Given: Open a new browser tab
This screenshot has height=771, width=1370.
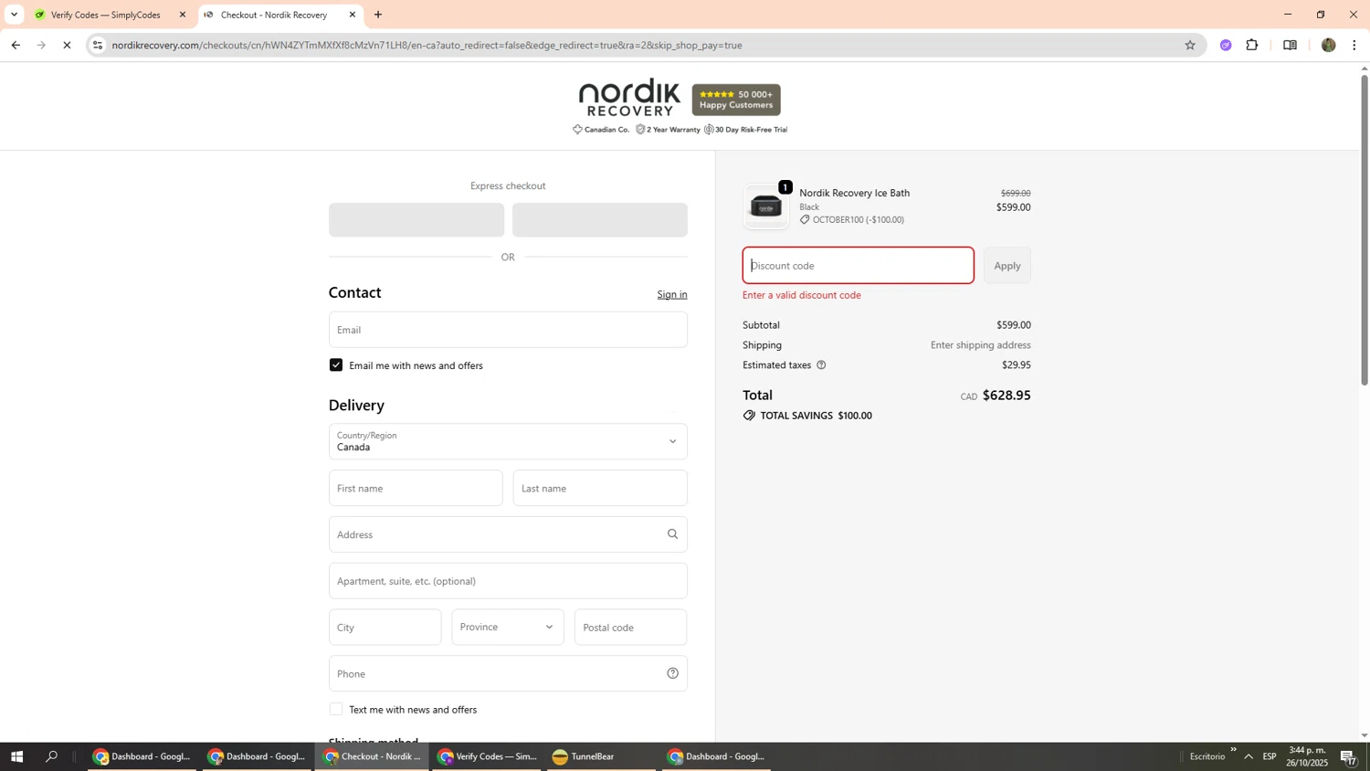Looking at the screenshot, I should [378, 15].
